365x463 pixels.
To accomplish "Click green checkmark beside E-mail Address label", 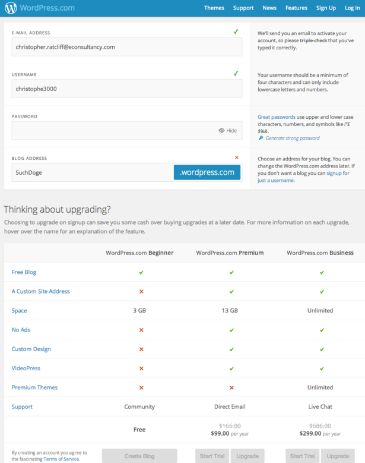I will click(236, 32).
